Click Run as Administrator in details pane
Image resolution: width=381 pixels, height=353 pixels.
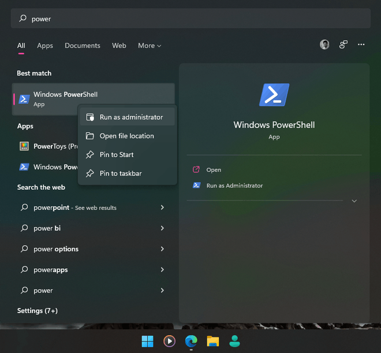(x=234, y=186)
